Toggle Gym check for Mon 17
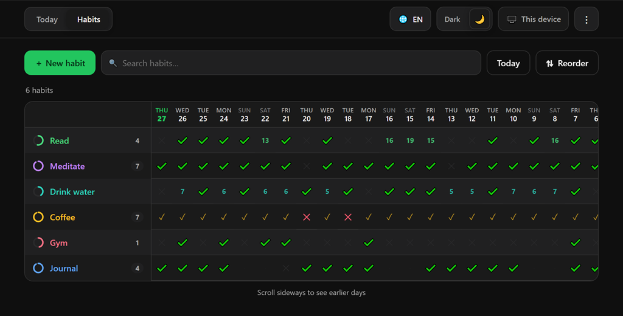 [x=369, y=242]
